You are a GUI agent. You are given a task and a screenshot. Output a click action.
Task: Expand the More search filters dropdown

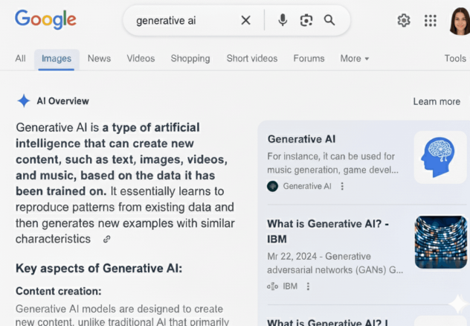[354, 58]
